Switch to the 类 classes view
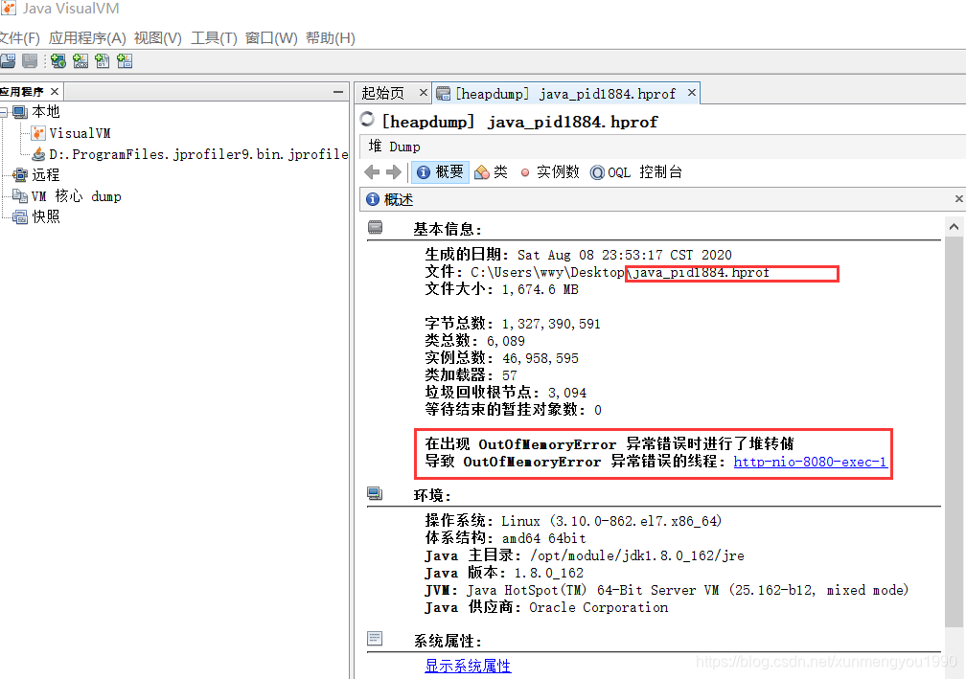 pos(491,171)
